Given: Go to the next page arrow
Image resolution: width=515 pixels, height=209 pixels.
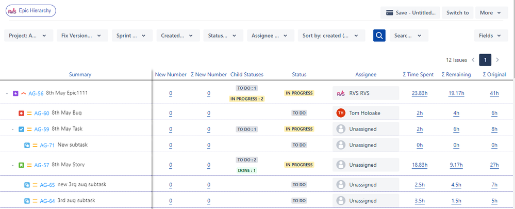Looking at the screenshot, I should 497,60.
